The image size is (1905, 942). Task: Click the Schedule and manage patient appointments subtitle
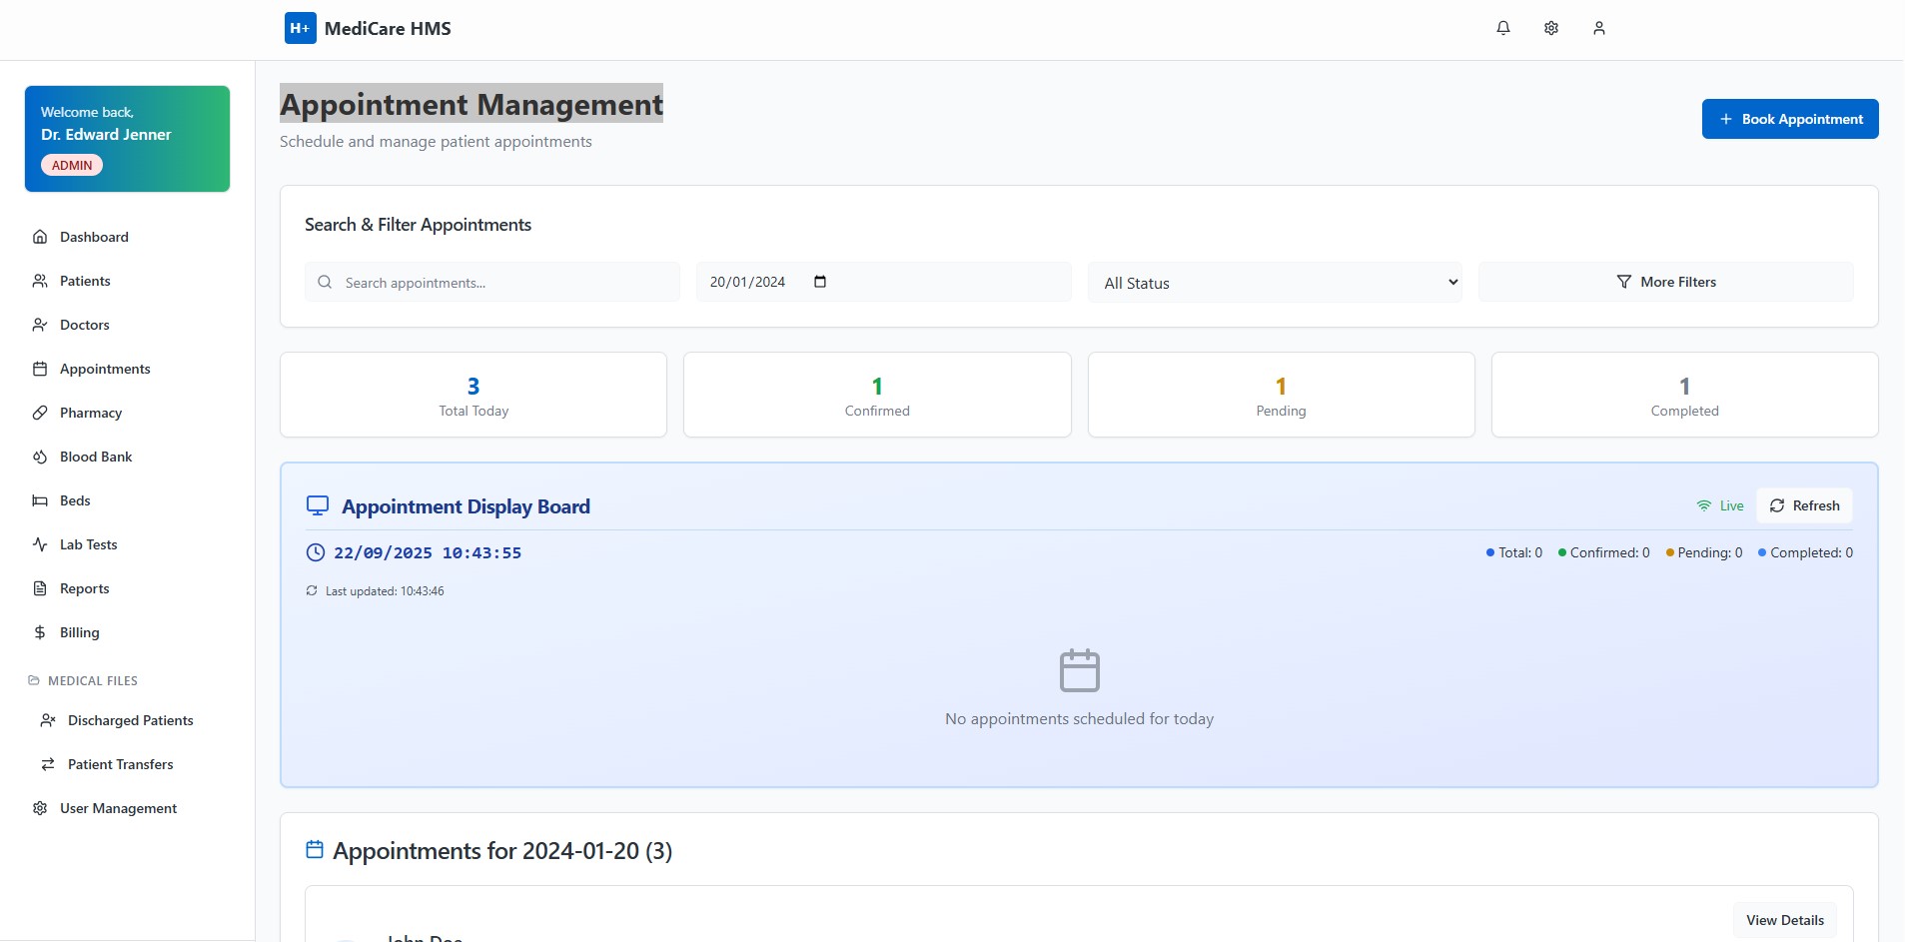[x=436, y=142]
